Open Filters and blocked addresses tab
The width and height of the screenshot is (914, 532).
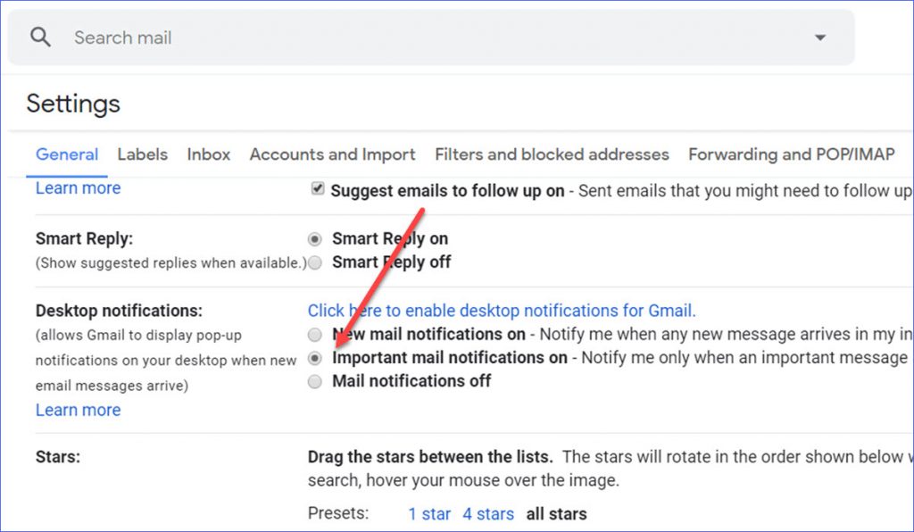552,154
